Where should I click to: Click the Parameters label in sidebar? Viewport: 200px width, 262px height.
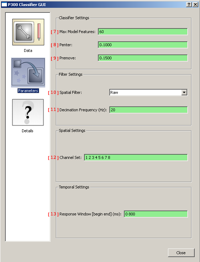[28, 91]
